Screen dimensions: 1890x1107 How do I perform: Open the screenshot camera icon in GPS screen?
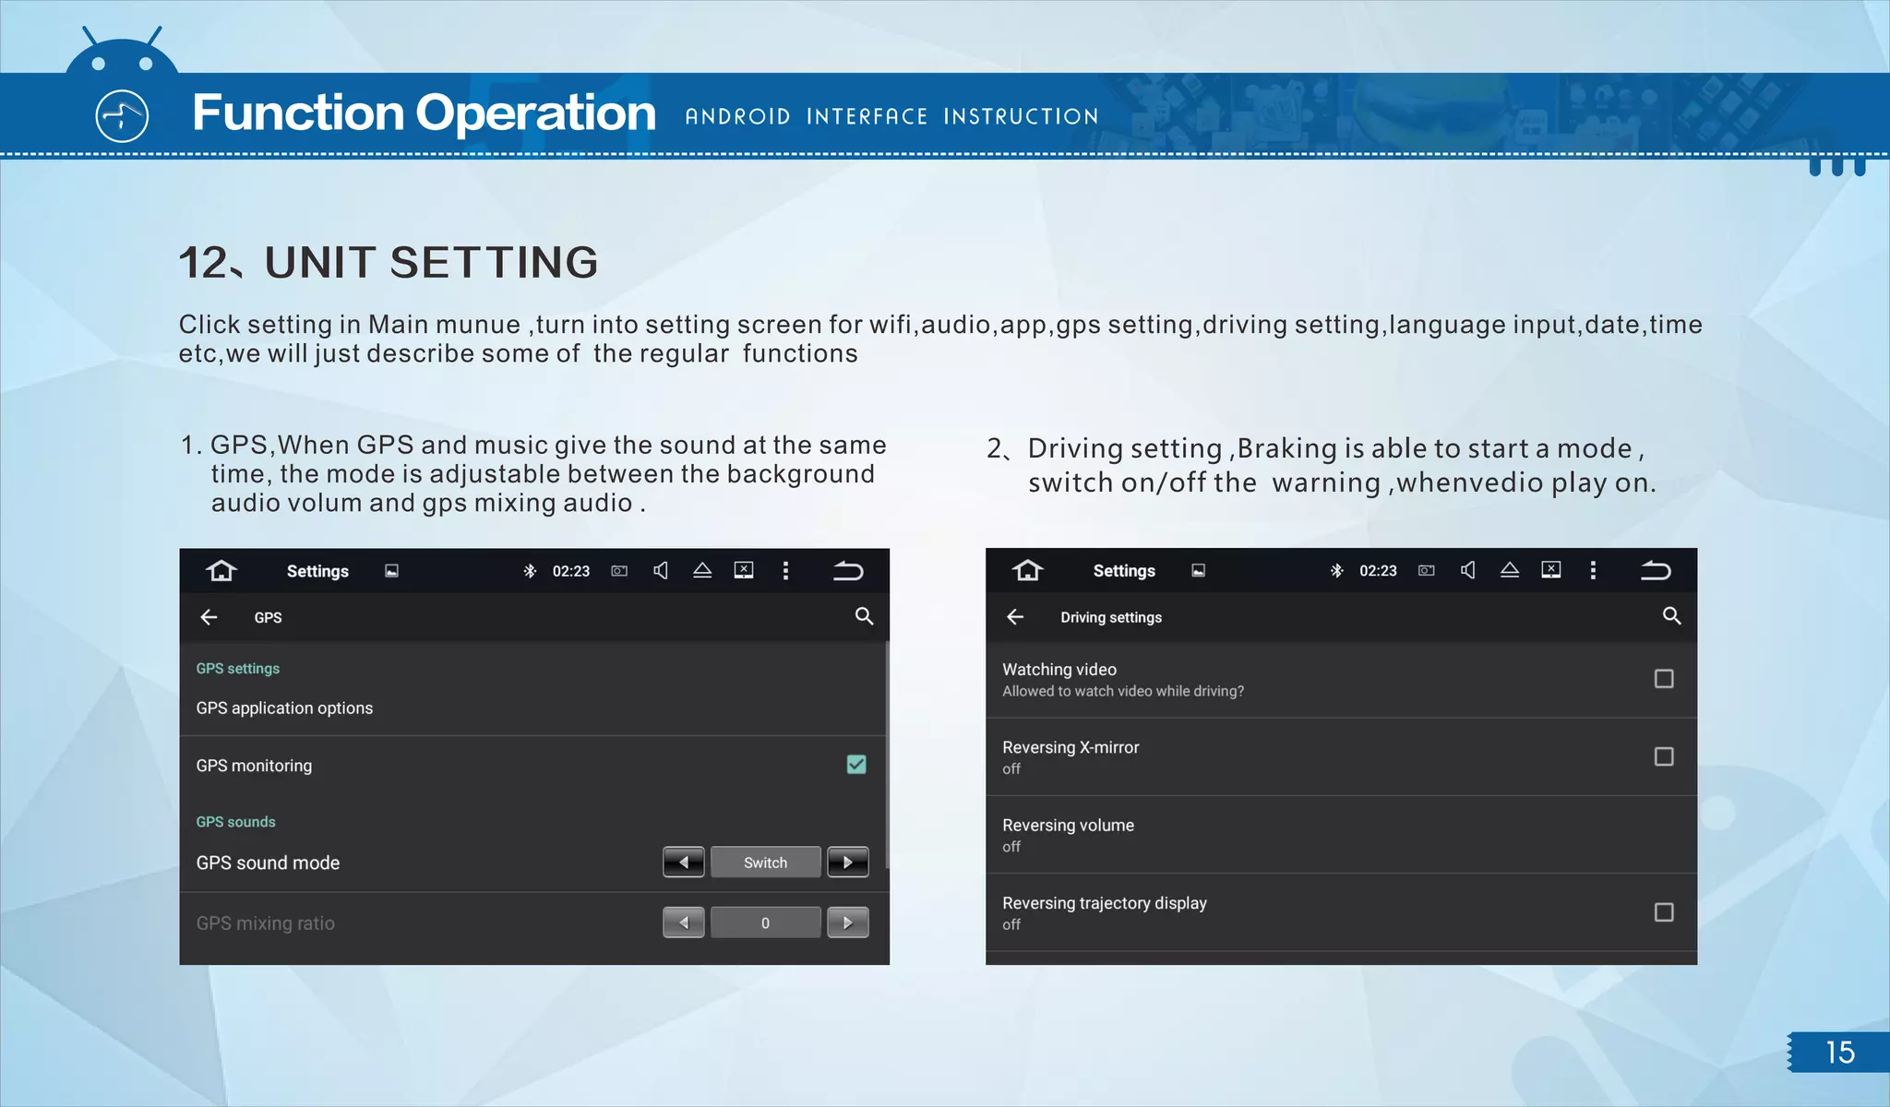click(x=619, y=571)
